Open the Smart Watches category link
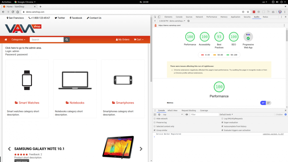288x162 pixels. pos(27,103)
